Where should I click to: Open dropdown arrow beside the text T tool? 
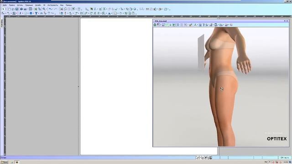point(38,13)
